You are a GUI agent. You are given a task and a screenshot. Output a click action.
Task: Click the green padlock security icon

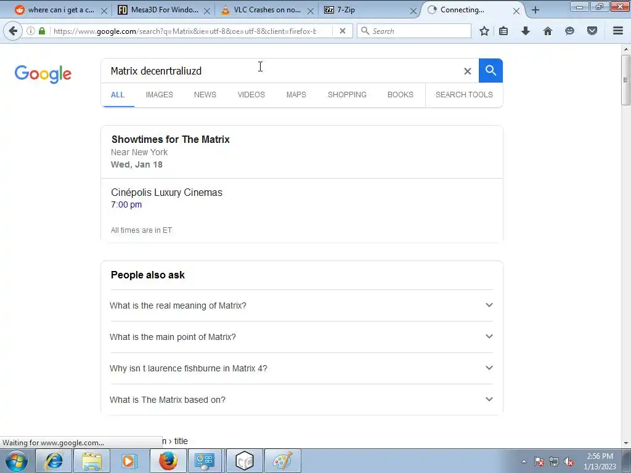pyautogui.click(x=42, y=31)
